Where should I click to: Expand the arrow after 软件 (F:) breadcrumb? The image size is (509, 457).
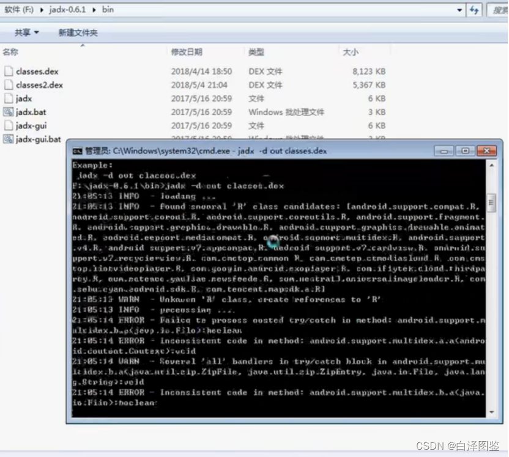pos(42,10)
